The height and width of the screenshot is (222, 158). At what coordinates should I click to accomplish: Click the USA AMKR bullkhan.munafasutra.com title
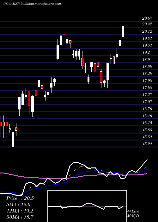pos(32,4)
